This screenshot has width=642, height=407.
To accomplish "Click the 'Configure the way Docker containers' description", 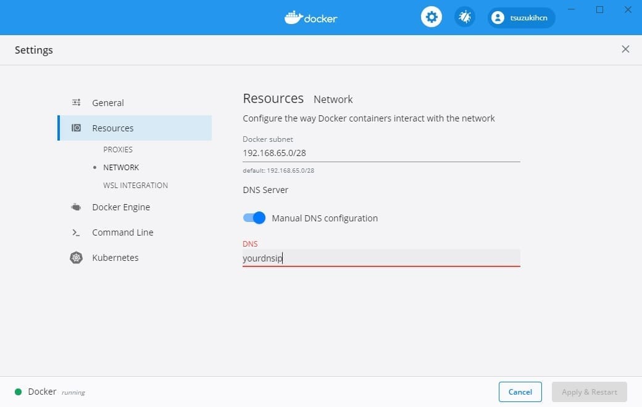I will click(x=369, y=118).
